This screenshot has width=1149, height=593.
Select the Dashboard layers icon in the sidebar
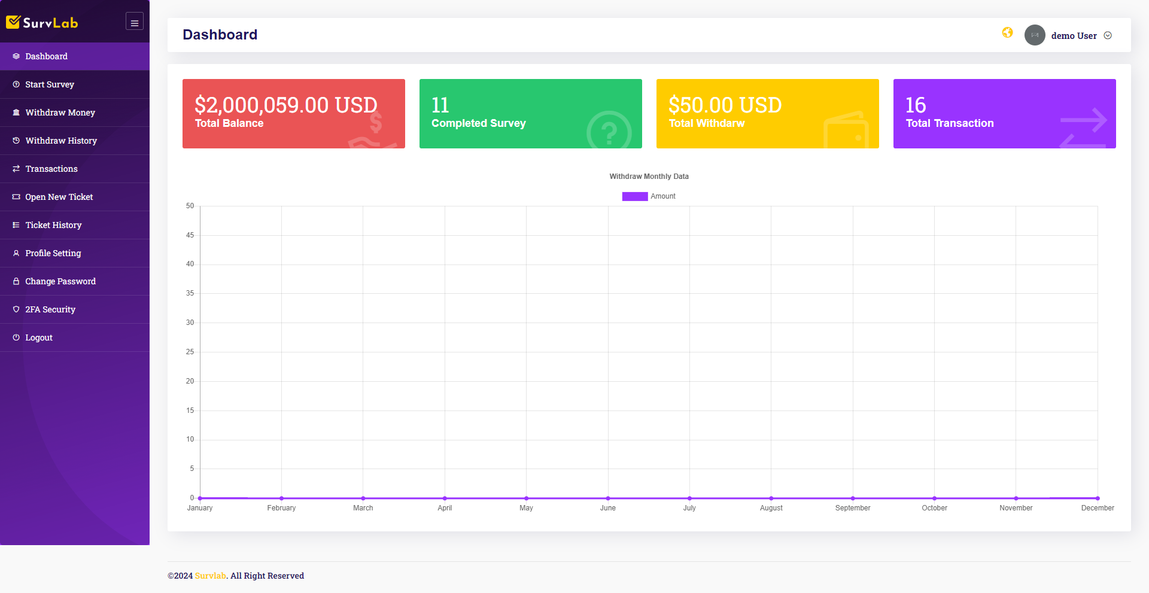[16, 56]
